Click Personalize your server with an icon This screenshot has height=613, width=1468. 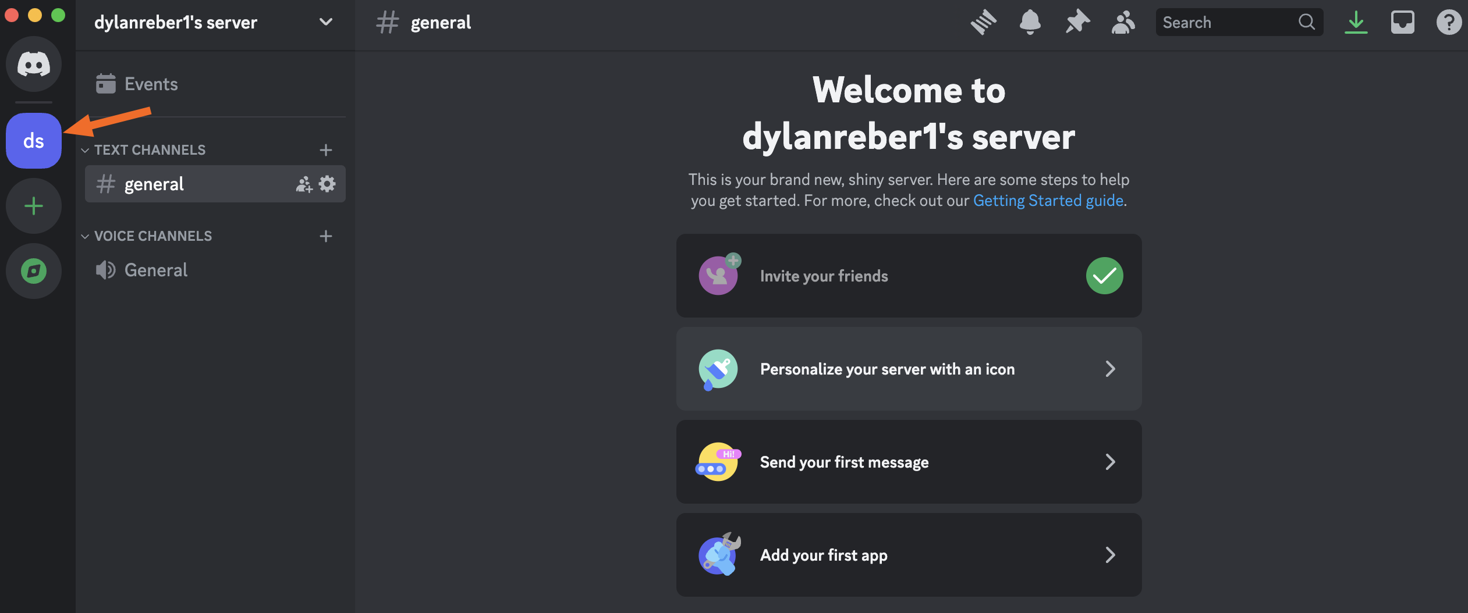click(909, 369)
